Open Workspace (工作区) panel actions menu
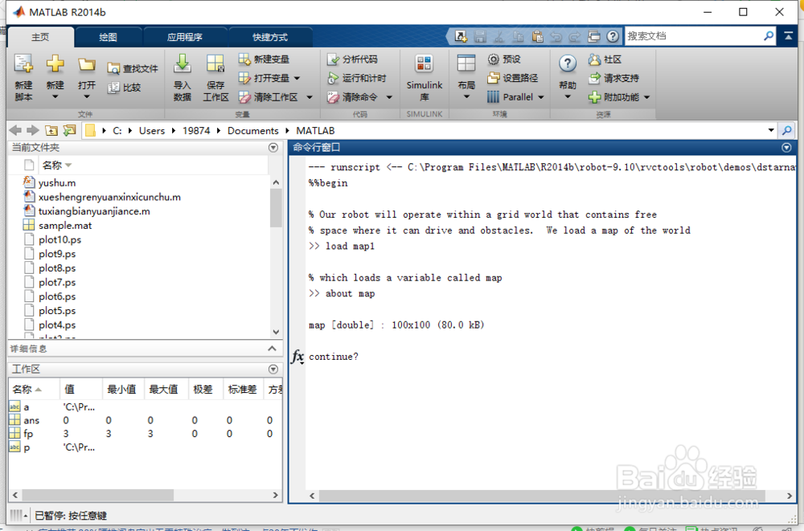The image size is (804, 531). tap(273, 369)
